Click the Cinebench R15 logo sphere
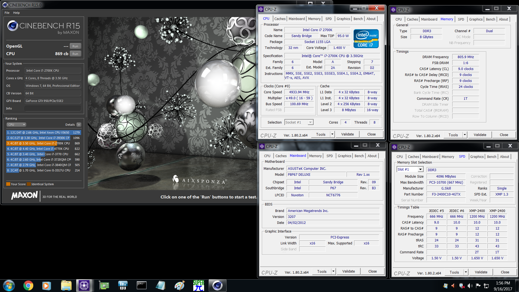 point(13,26)
